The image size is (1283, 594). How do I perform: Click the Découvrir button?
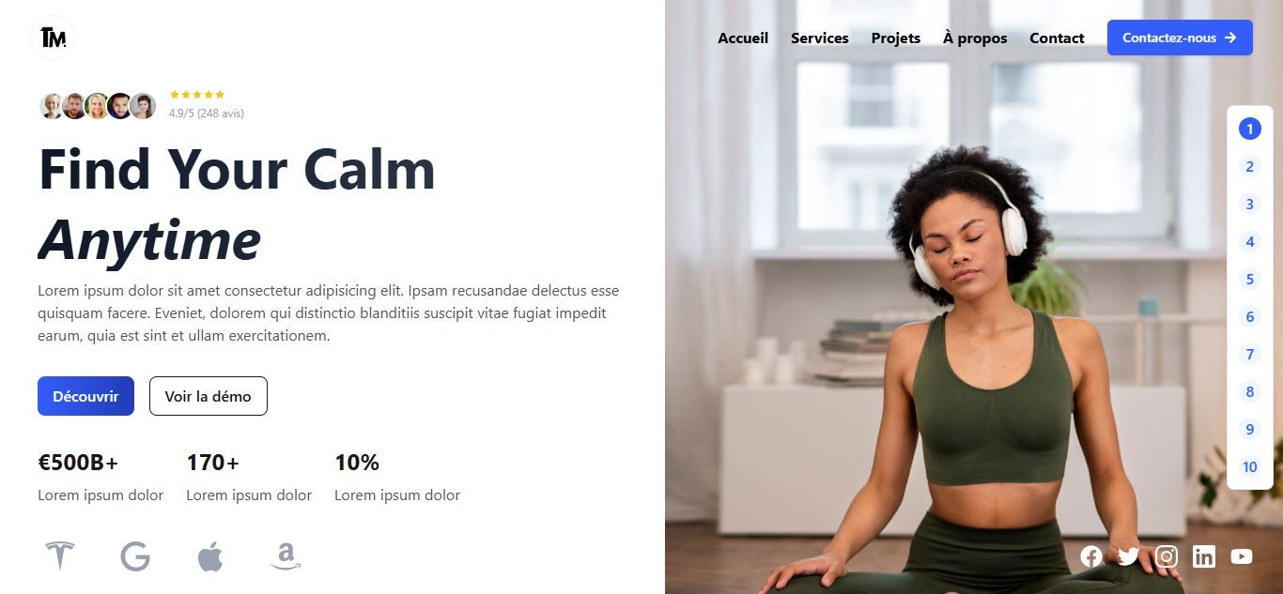(85, 396)
